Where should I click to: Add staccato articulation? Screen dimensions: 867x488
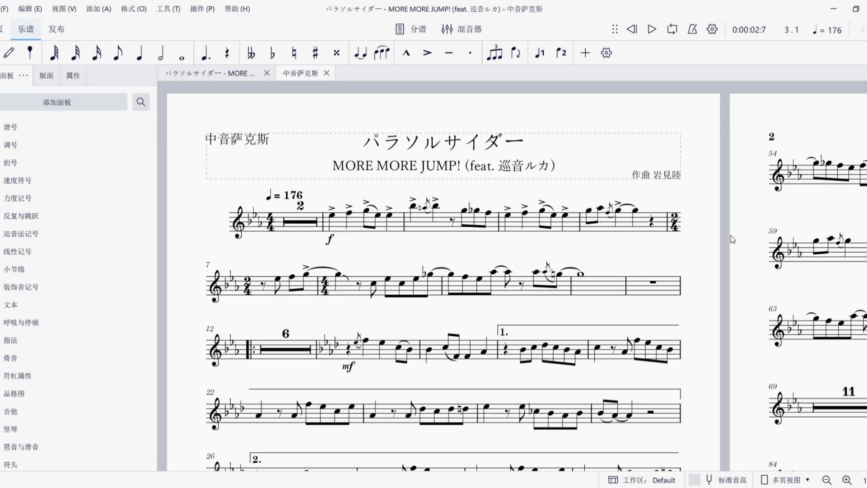coord(470,53)
